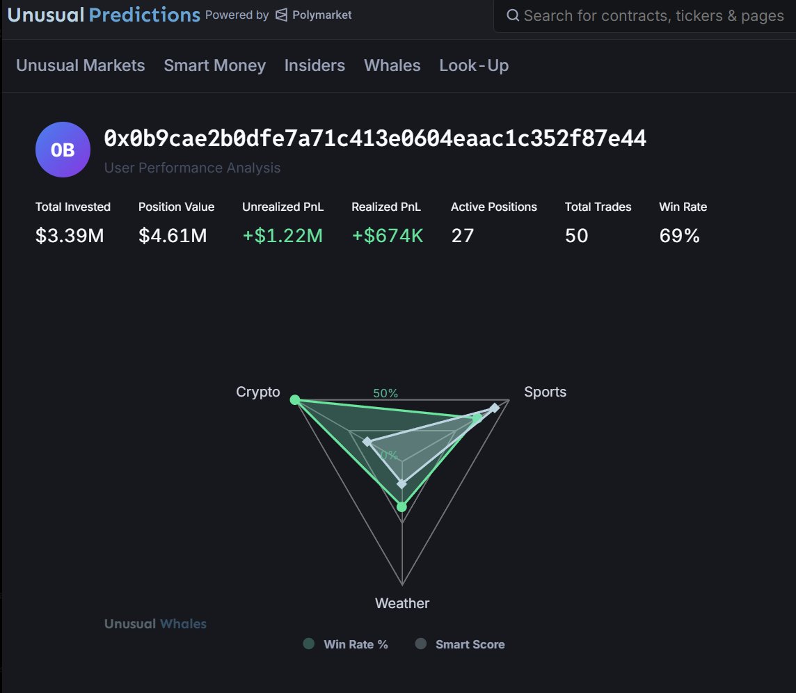Click the Active Positions count 27

(463, 236)
